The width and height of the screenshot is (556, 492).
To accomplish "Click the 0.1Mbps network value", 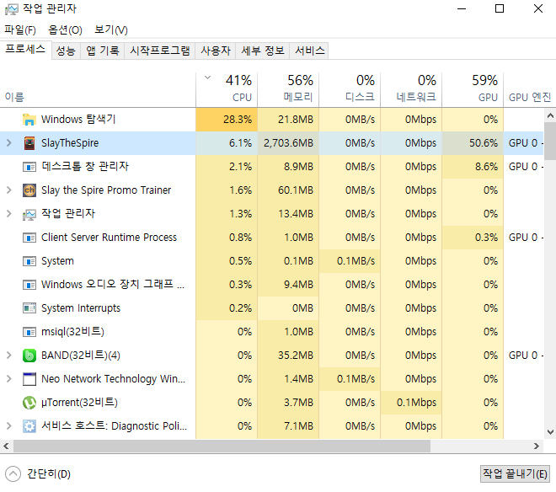I will 411,403.
